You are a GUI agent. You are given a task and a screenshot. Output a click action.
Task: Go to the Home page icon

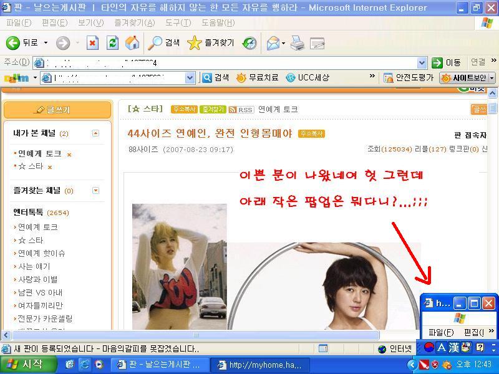(132, 42)
